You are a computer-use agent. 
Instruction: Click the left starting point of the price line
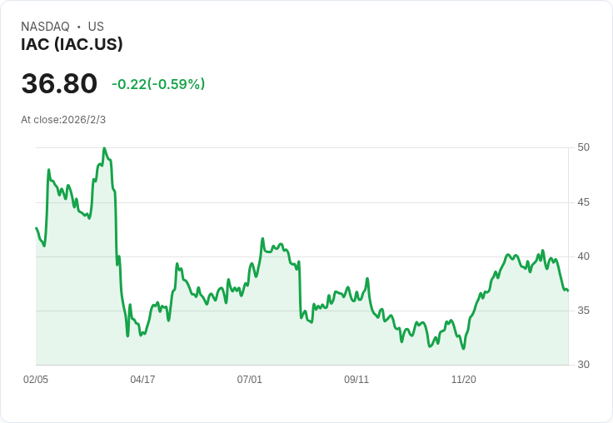click(37, 228)
